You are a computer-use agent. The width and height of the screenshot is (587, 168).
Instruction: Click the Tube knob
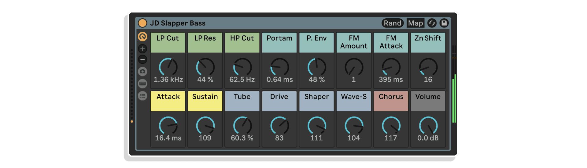(x=242, y=126)
